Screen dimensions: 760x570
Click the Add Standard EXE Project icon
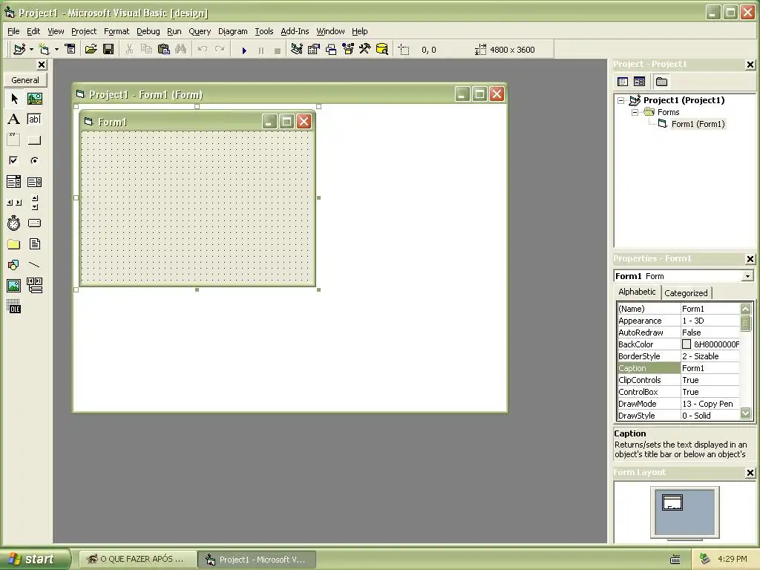click(x=19, y=50)
